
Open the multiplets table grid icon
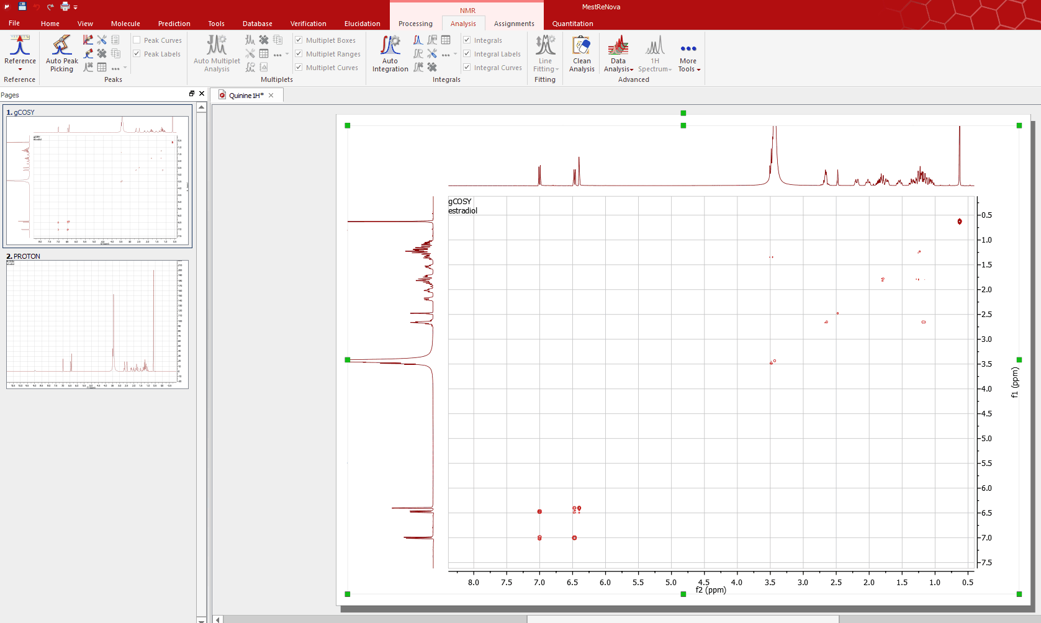(x=264, y=53)
